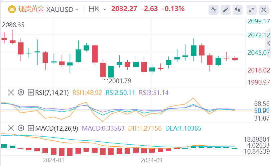Collapse right side panel chevron
The height and width of the screenshot is (166, 271).
coord(269,43)
